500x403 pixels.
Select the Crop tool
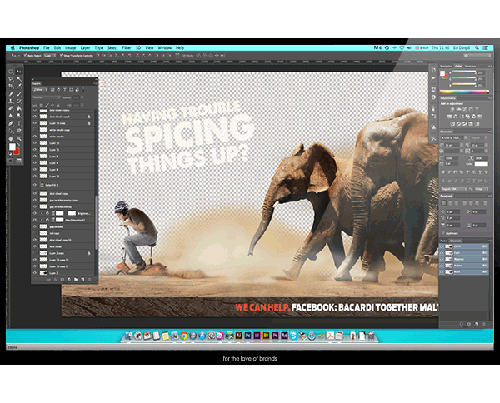click(11, 86)
